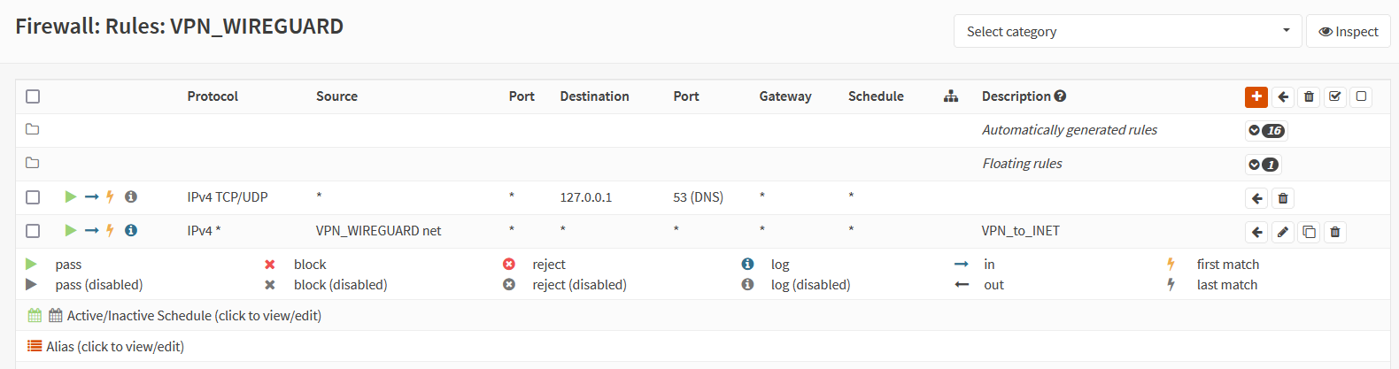1399x369 pixels.
Task: Click the Description help question mark
Action: [x=1060, y=96]
